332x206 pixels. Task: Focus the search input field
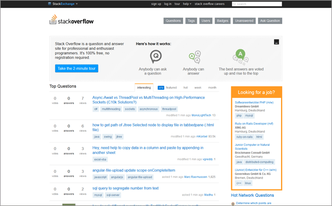257,4
